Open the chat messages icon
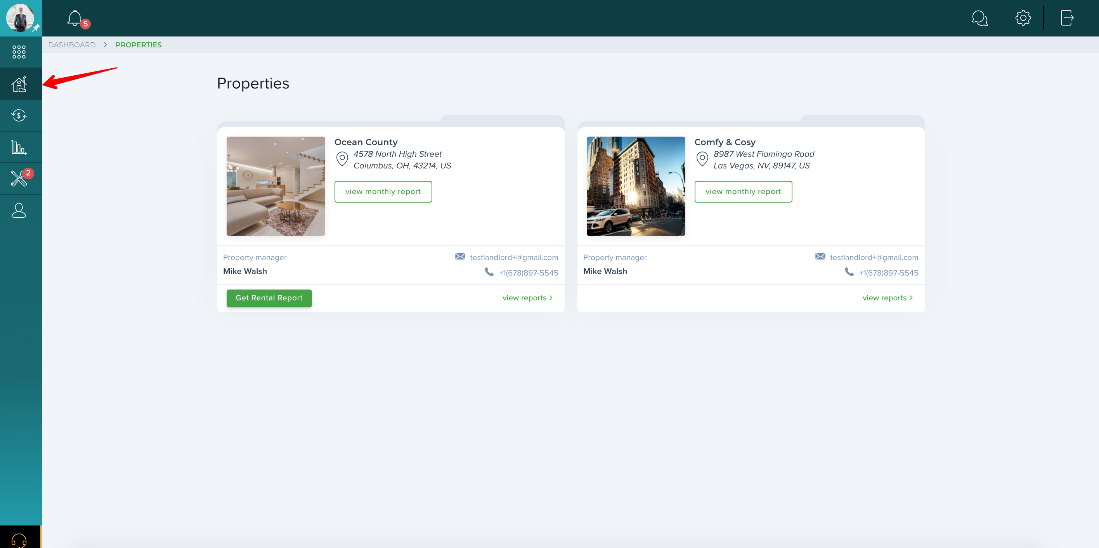The height and width of the screenshot is (548, 1099). click(x=979, y=18)
